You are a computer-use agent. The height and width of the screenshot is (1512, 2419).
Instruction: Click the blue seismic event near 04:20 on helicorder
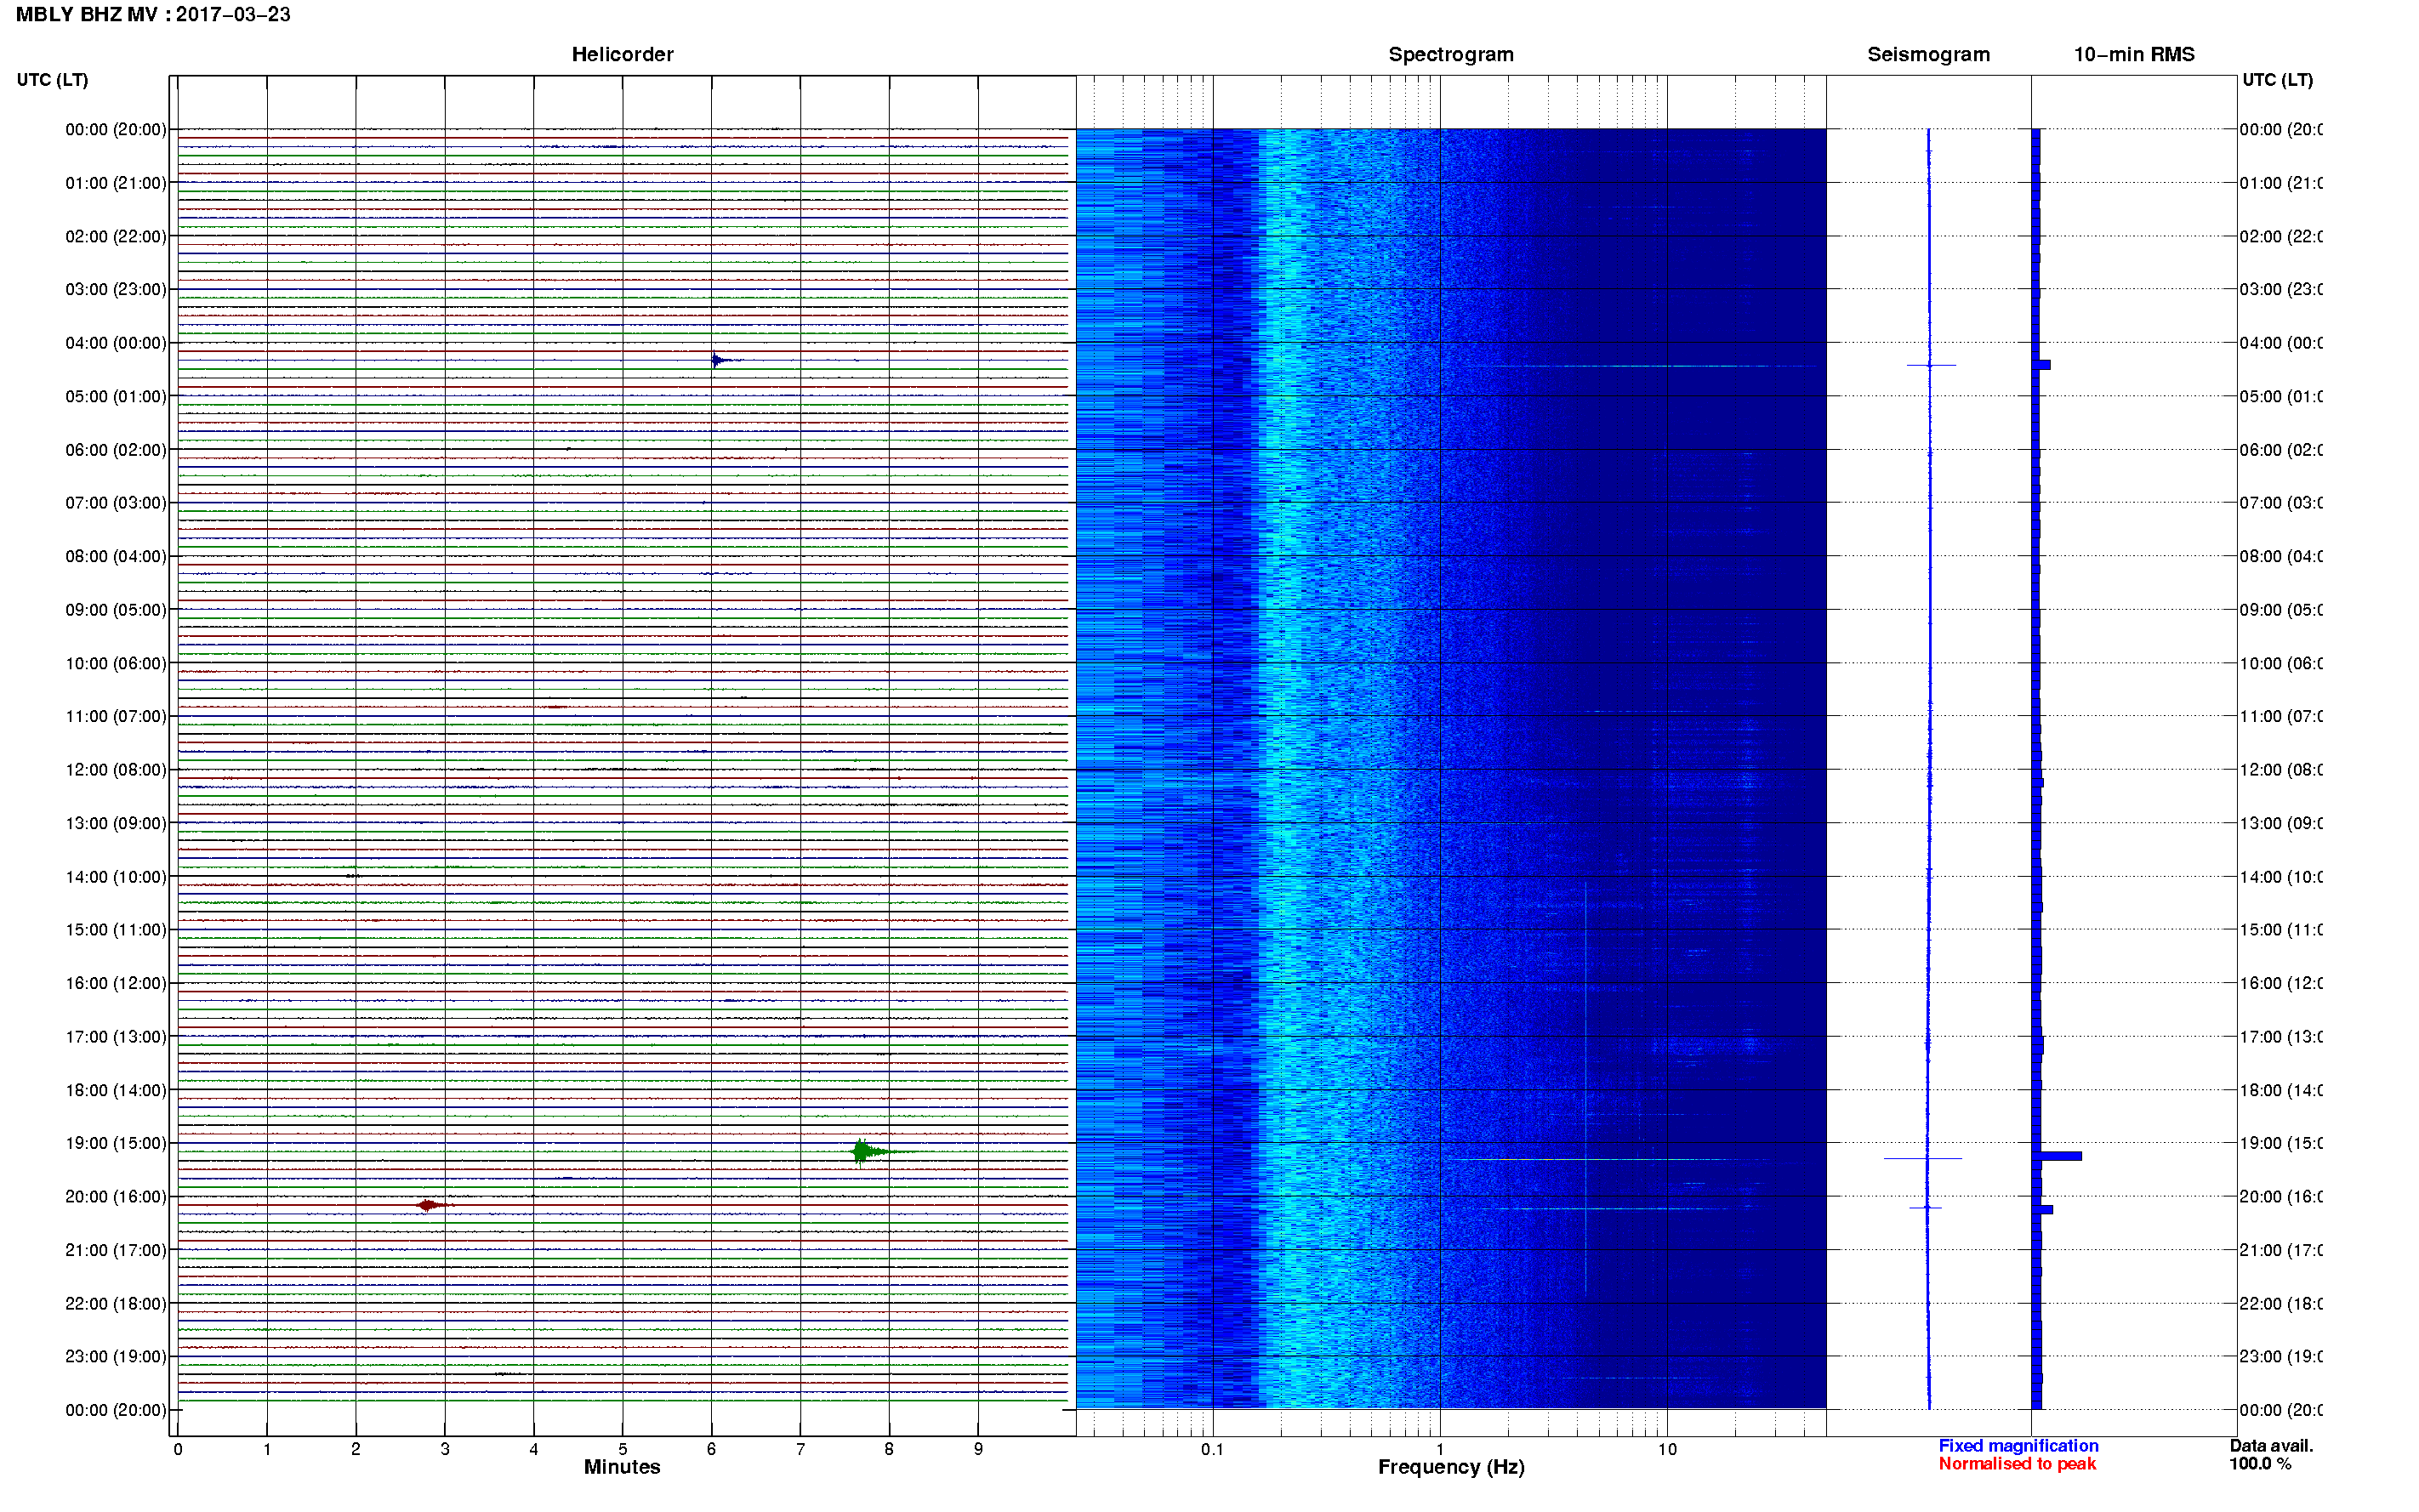click(x=722, y=360)
